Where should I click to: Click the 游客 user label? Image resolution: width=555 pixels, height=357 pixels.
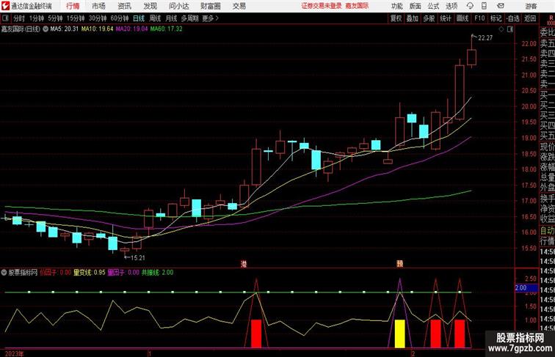(x=531, y=6)
